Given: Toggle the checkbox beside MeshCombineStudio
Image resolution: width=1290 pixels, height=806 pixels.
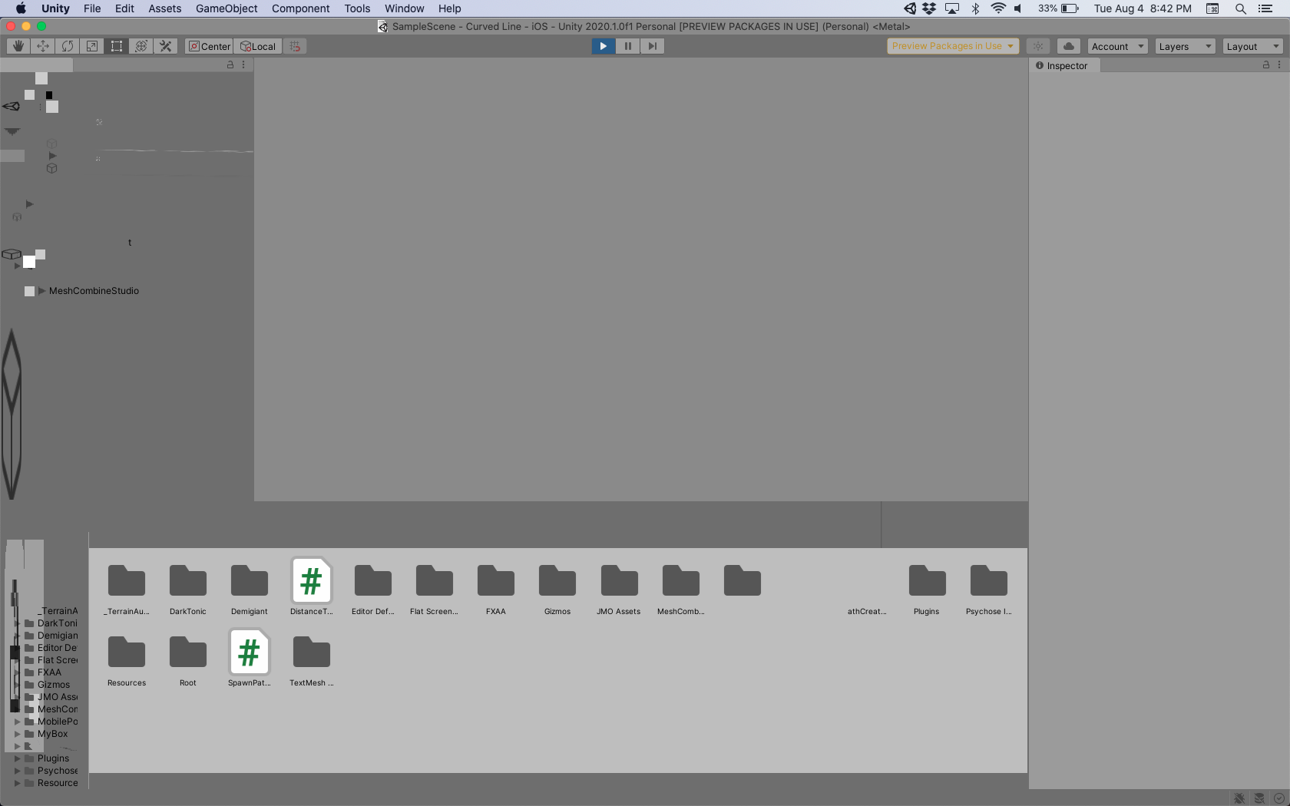Looking at the screenshot, I should tap(29, 291).
